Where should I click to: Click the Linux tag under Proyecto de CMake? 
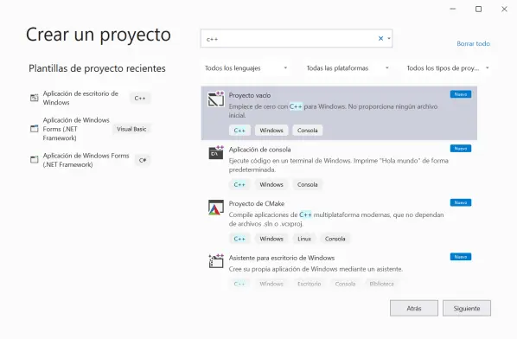tap(304, 239)
